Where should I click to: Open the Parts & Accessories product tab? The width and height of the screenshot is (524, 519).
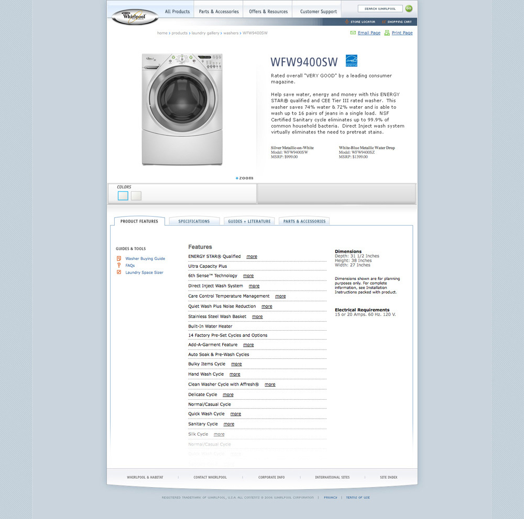(304, 221)
